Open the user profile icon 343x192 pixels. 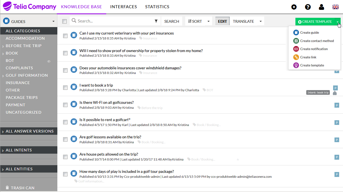[x=321, y=7]
